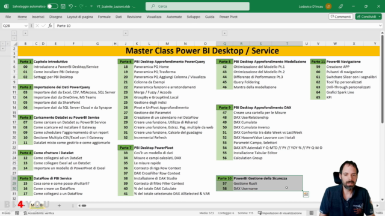Click the Commenti button

pyautogui.click(x=341, y=17)
